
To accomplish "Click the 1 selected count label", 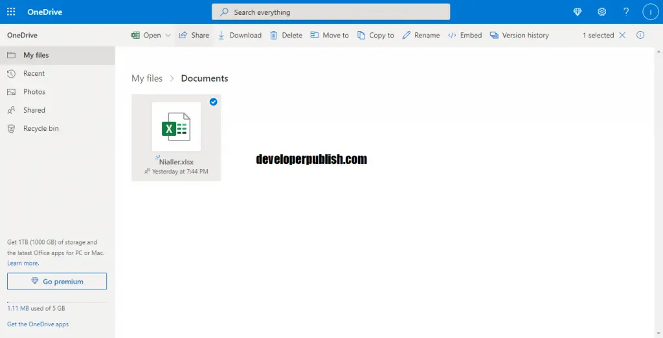I will click(x=598, y=35).
